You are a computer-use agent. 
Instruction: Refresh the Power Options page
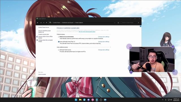[118, 23]
